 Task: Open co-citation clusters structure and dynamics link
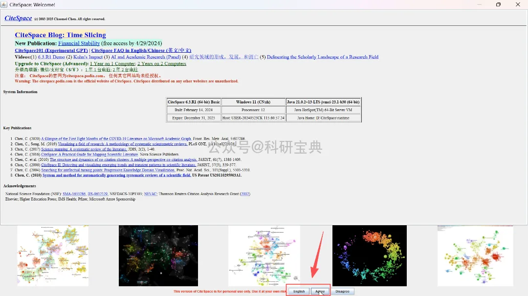pos(123,159)
